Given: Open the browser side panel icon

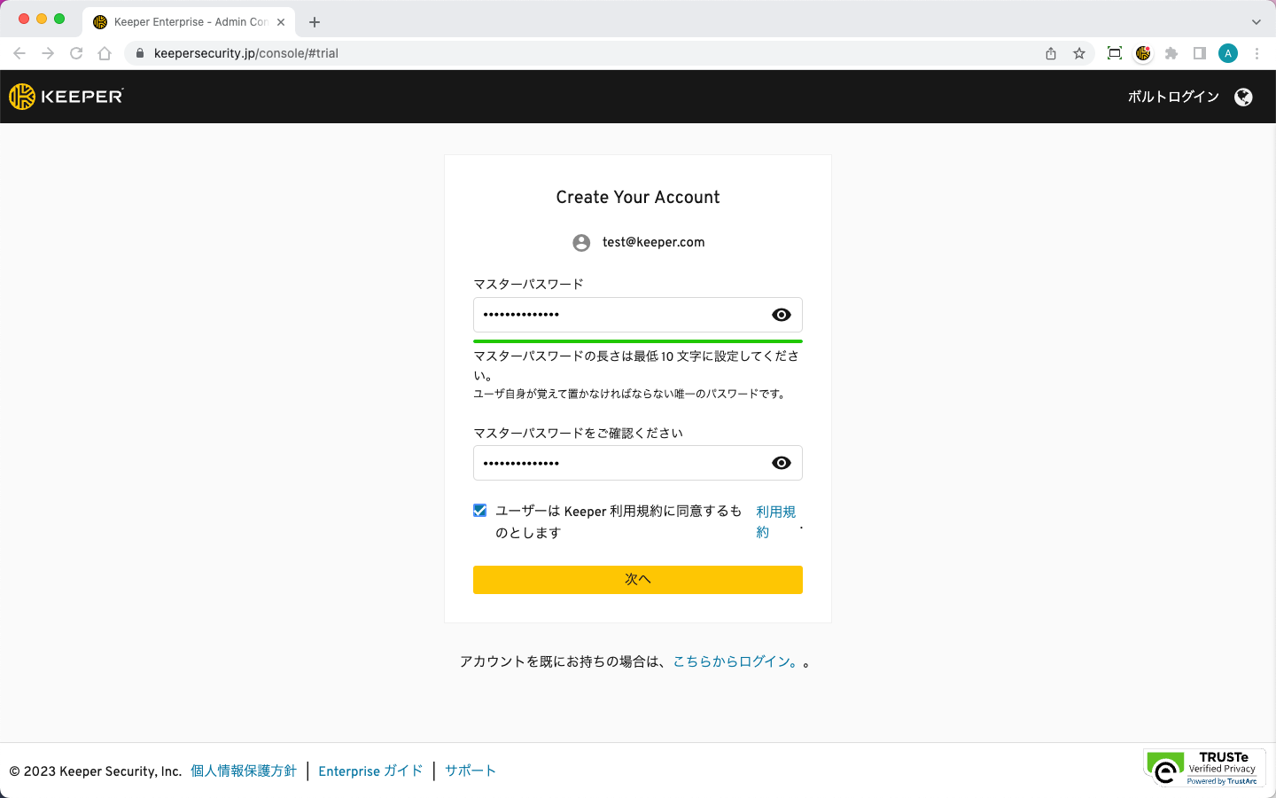Looking at the screenshot, I should [1200, 53].
